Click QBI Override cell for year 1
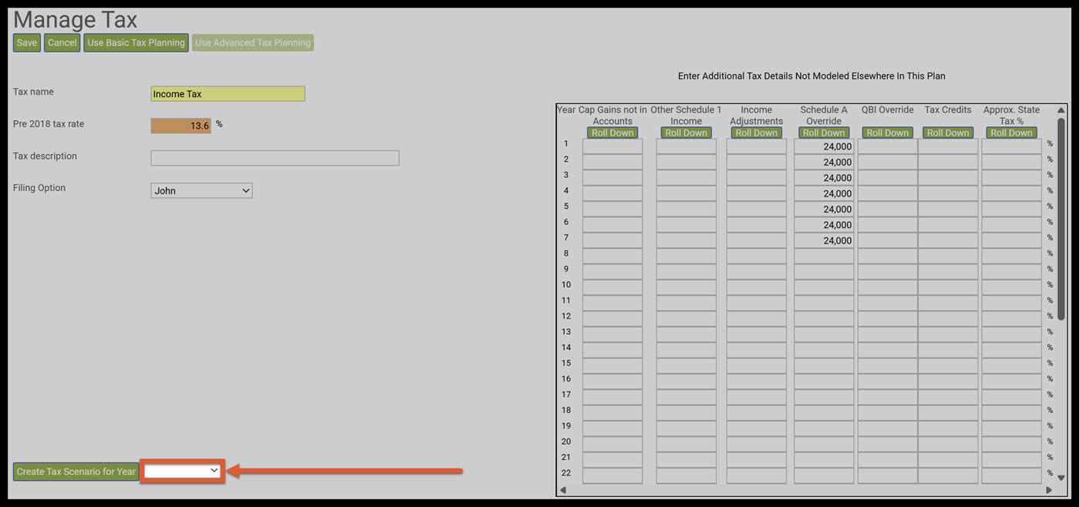Screen dimensions: 1080x507 [x=887, y=146]
